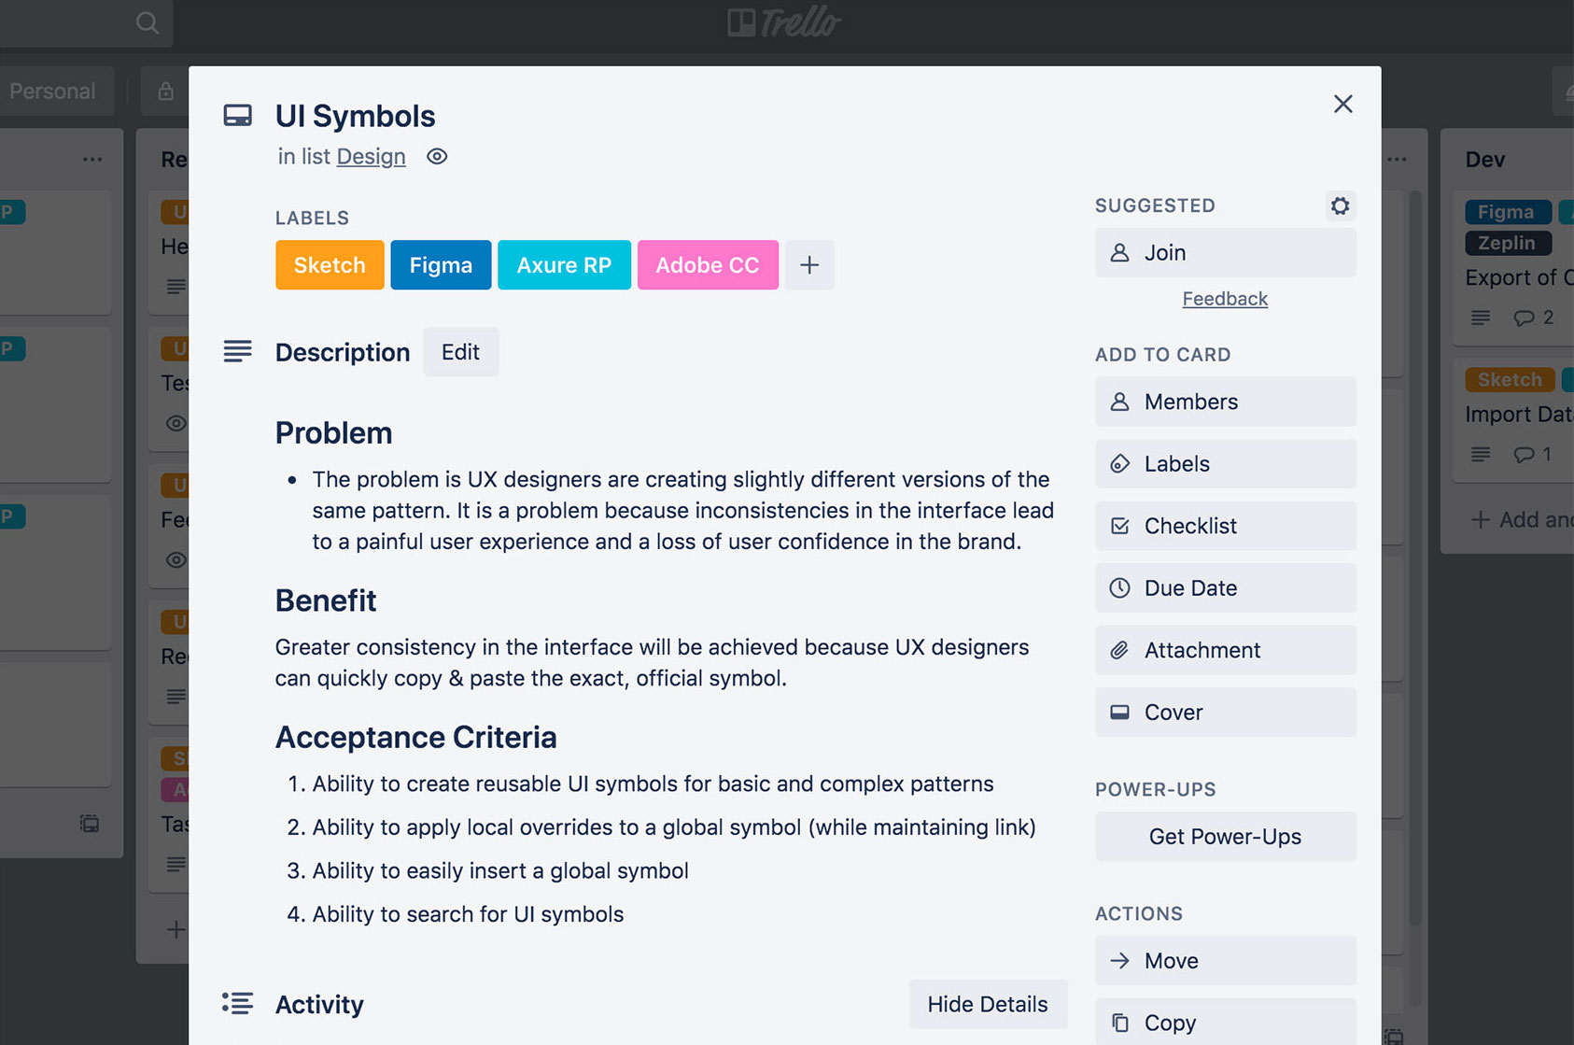Viewport: 1574px width, 1045px height.
Task: Open the search magnifier in the top bar
Action: tap(147, 22)
